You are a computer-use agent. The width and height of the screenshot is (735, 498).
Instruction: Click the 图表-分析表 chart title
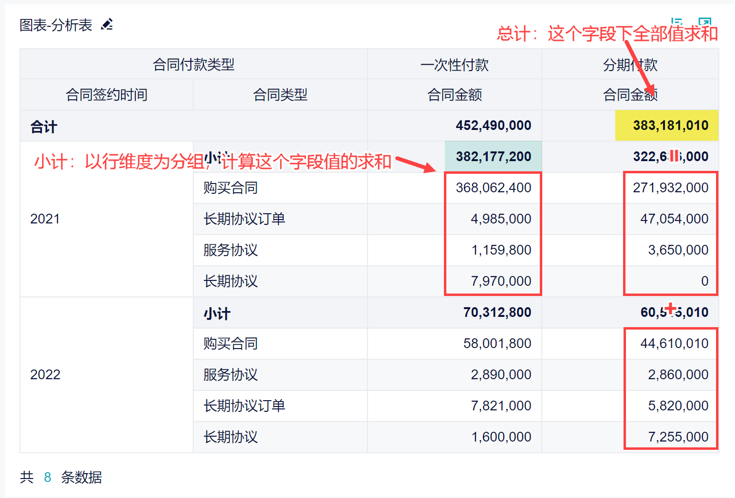[x=56, y=25]
